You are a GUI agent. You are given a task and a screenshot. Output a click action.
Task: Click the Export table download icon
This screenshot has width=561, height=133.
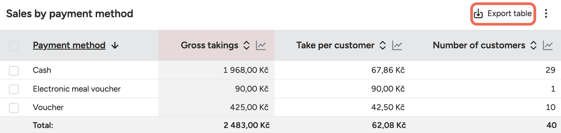click(x=478, y=14)
